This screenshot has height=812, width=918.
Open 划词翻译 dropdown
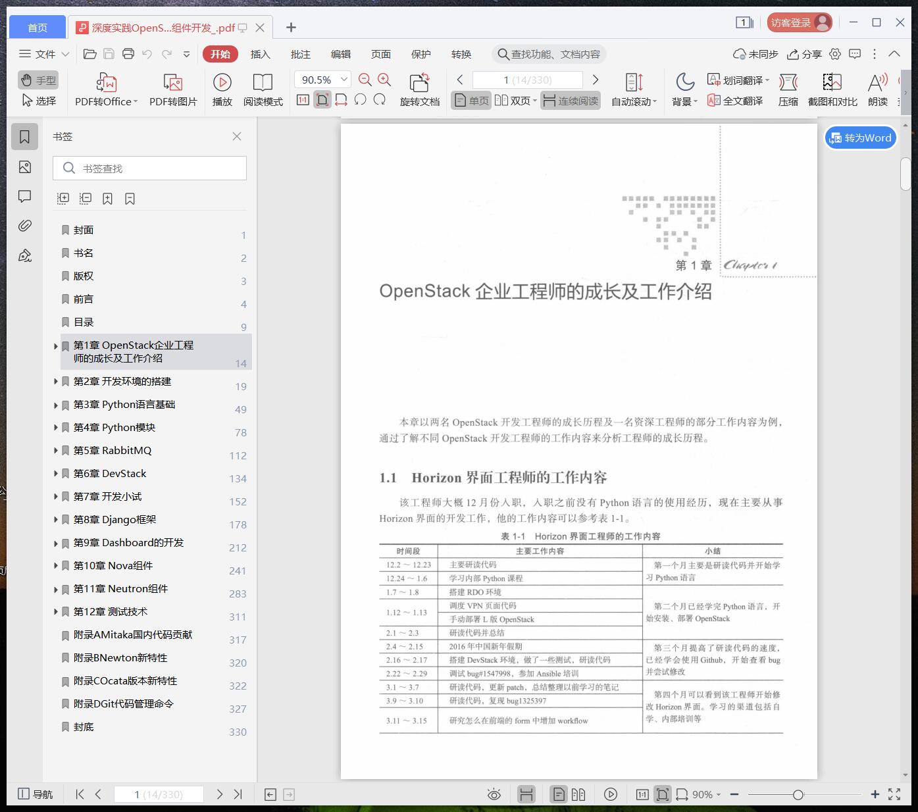click(x=738, y=80)
